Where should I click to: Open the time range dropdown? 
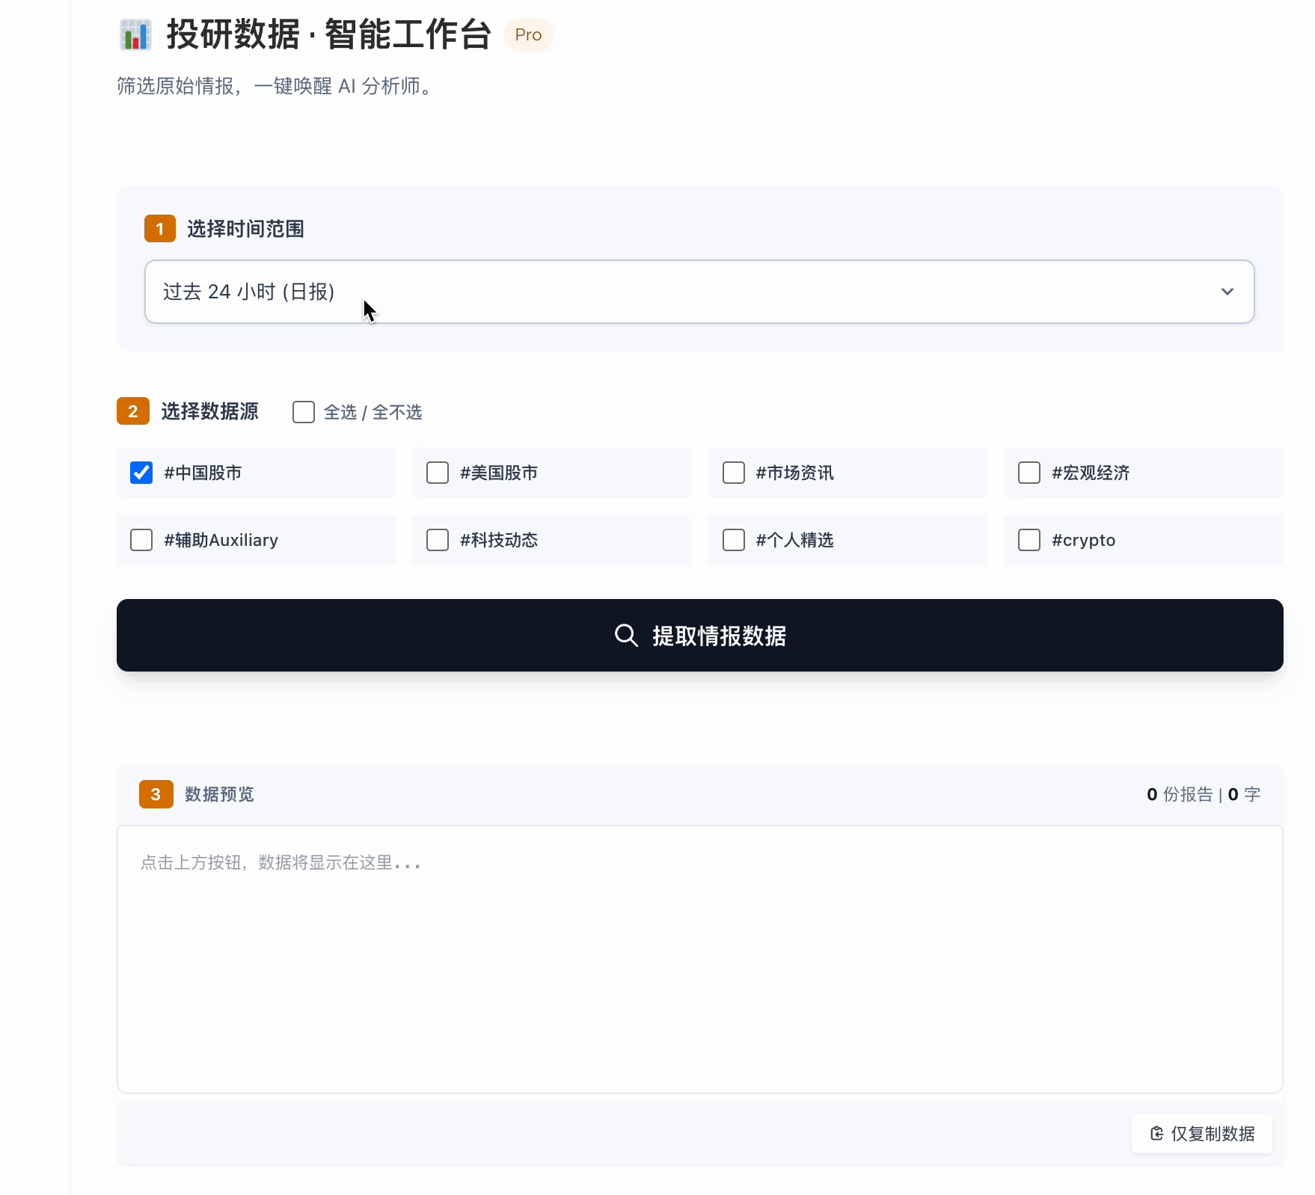pos(699,292)
